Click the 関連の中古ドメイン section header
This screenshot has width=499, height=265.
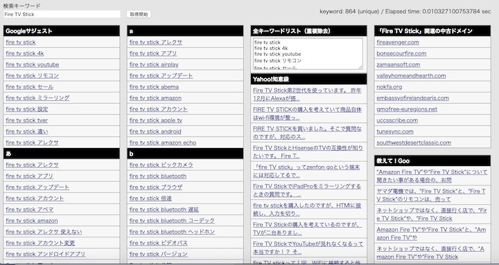coord(432,31)
